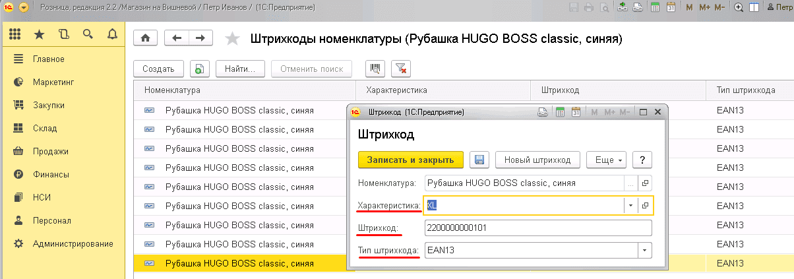Open favorites star in the sidebar toolbar

(x=40, y=34)
